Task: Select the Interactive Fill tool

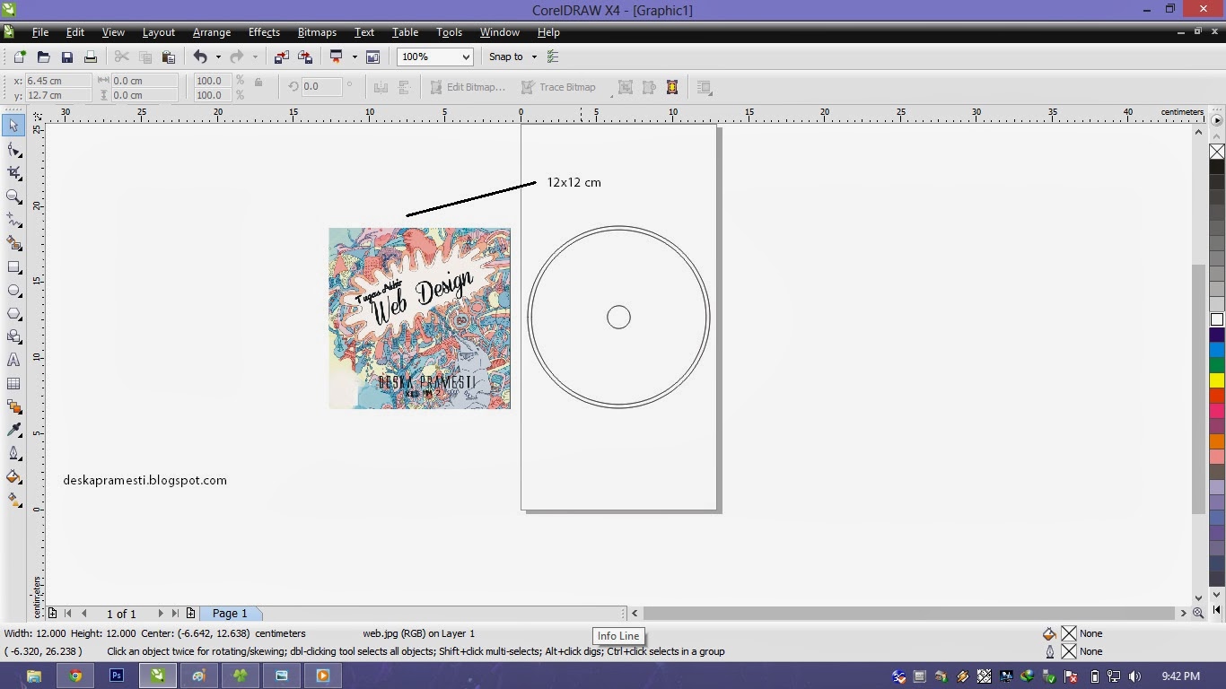Action: click(13, 498)
